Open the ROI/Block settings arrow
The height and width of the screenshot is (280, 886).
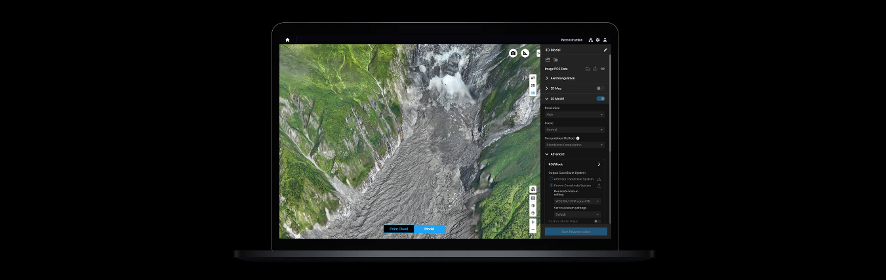[x=599, y=164]
